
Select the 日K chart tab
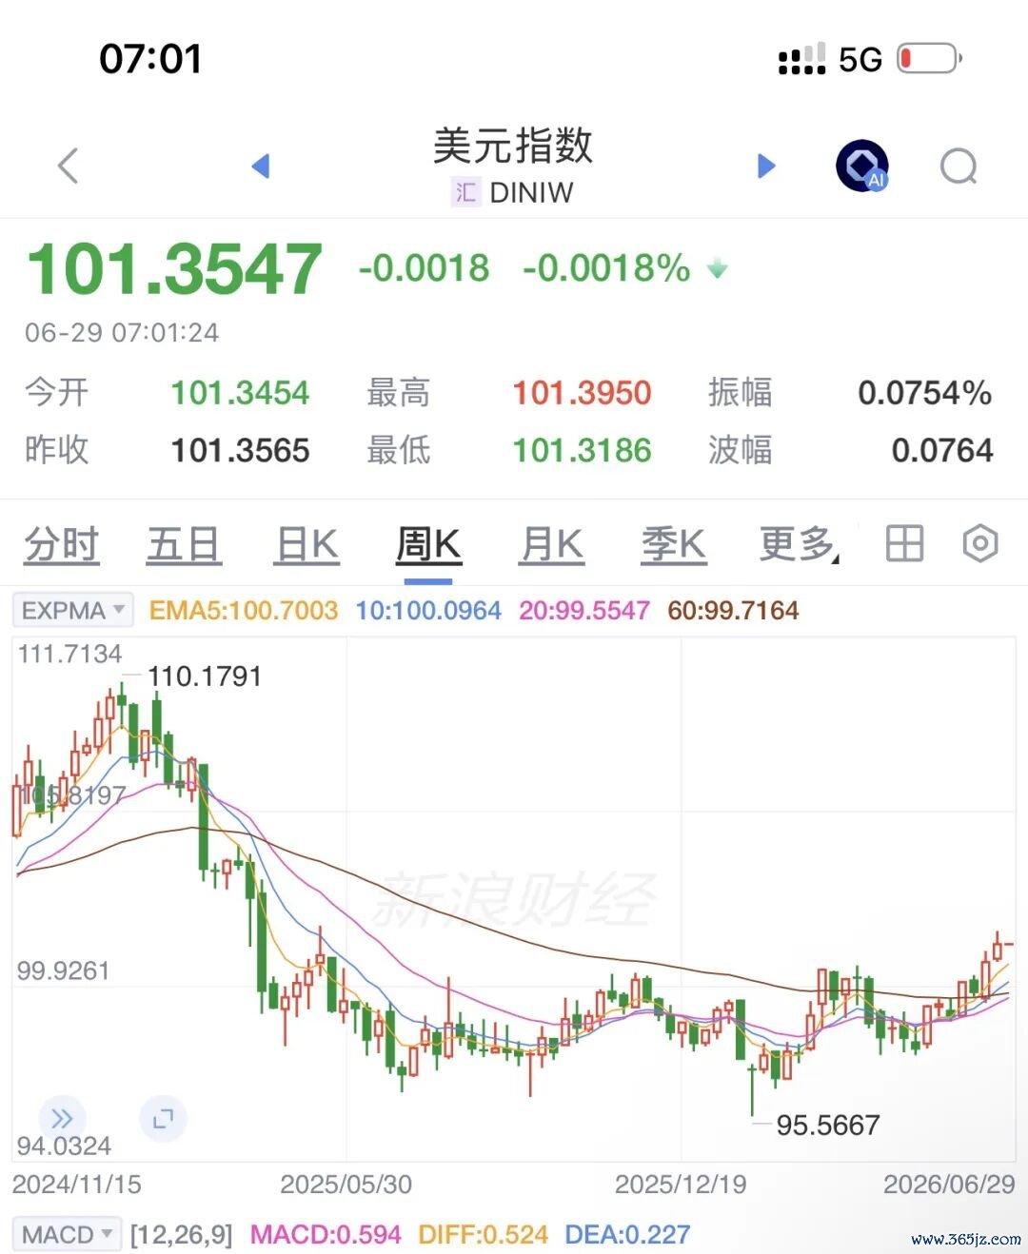[306, 545]
